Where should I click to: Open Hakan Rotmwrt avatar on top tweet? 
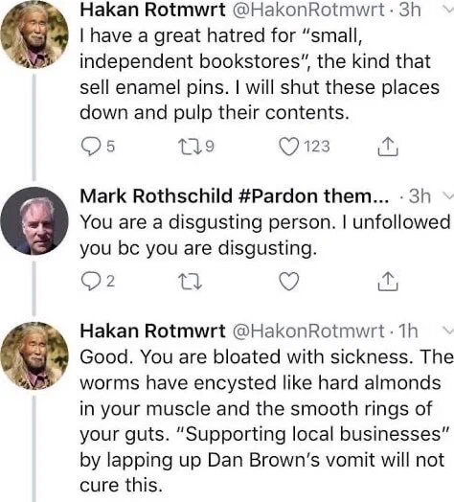(x=34, y=34)
